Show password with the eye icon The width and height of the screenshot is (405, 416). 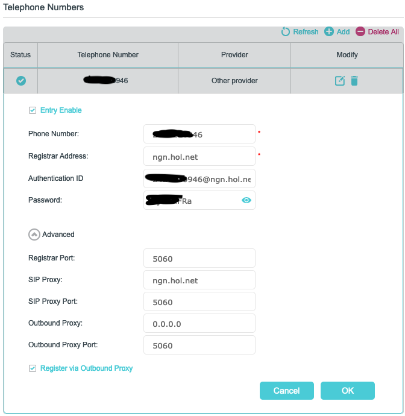point(246,200)
